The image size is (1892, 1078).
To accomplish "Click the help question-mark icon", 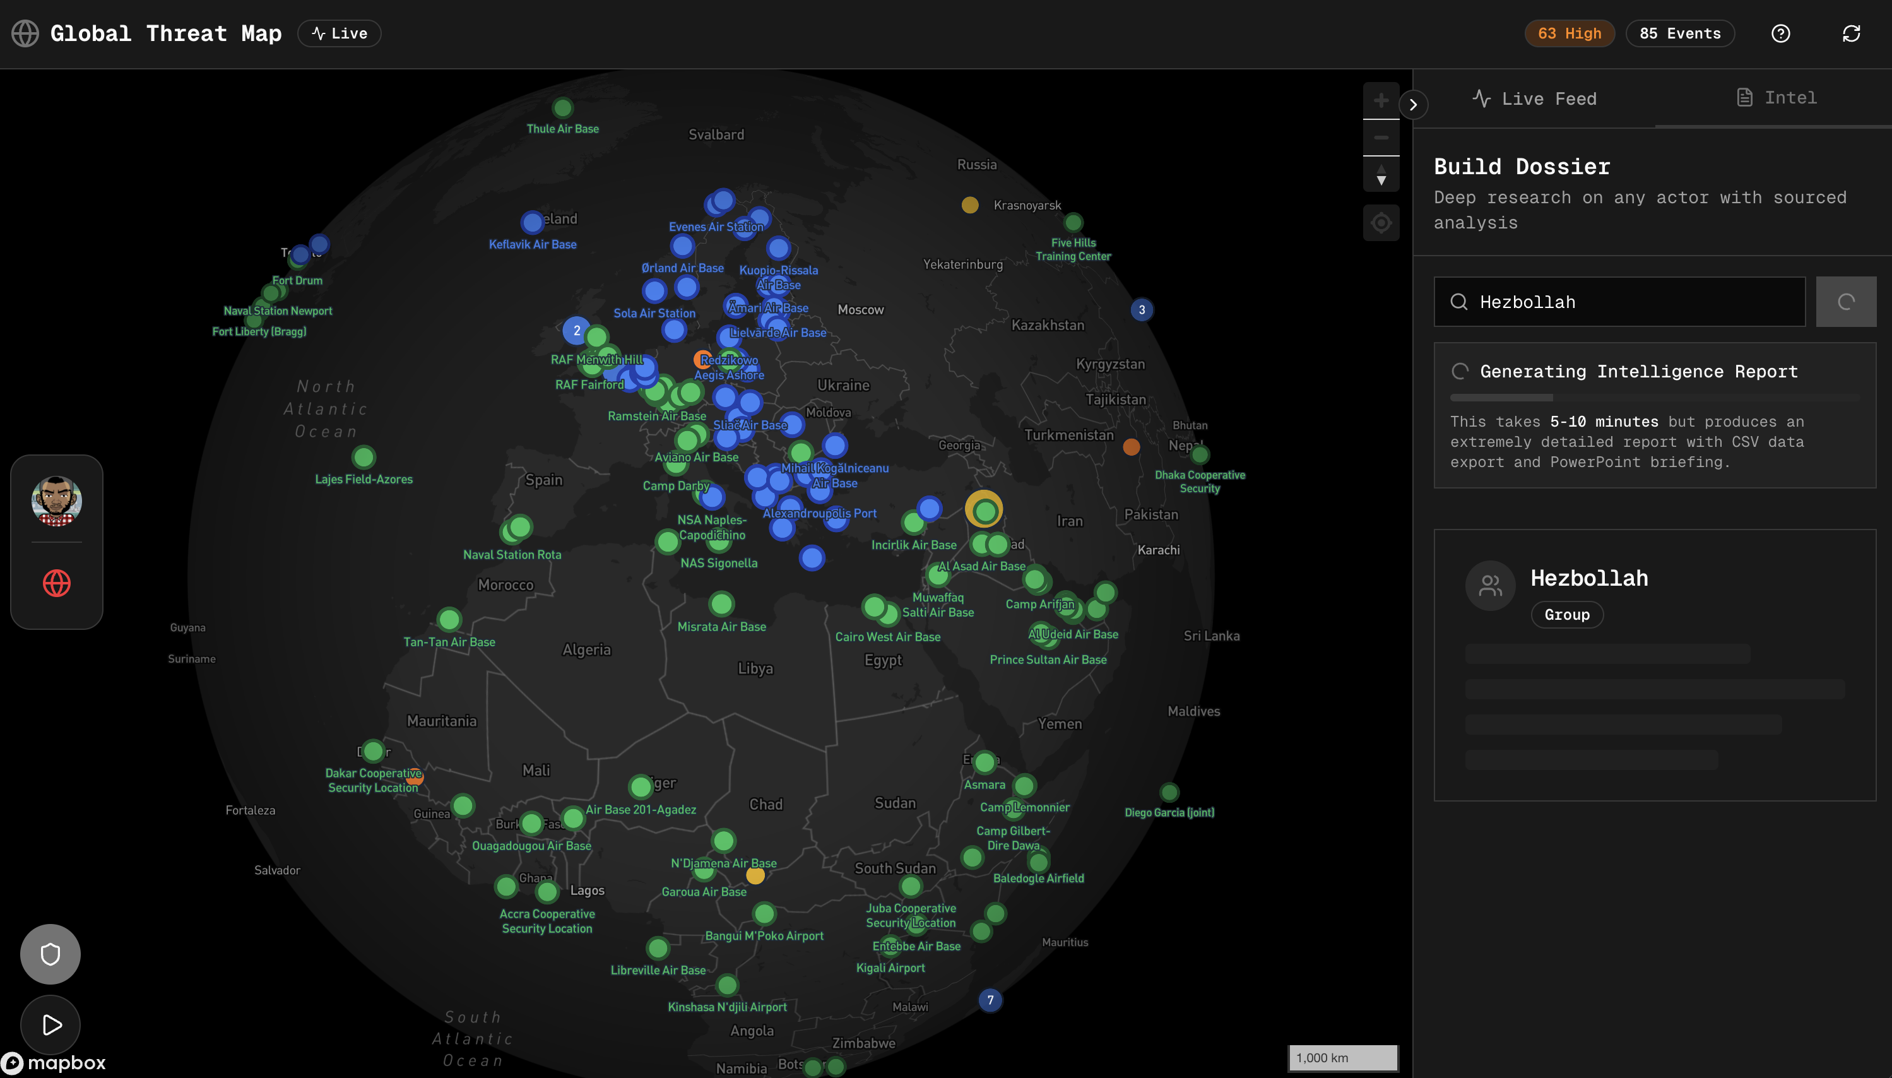I will click(1780, 33).
